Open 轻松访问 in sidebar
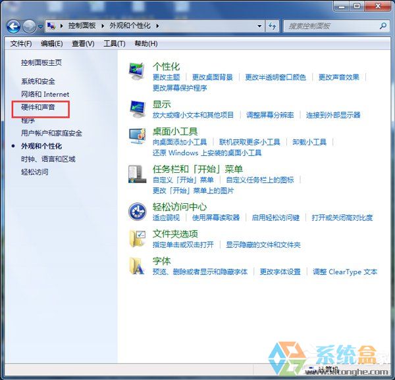395x380 pixels. [x=35, y=172]
